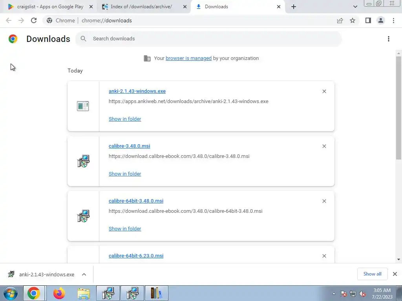Click the Chrome taskbar icon

click(x=34, y=293)
